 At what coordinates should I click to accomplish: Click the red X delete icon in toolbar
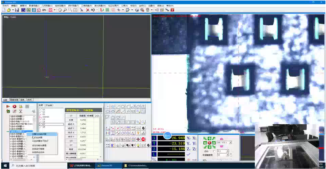87,10
